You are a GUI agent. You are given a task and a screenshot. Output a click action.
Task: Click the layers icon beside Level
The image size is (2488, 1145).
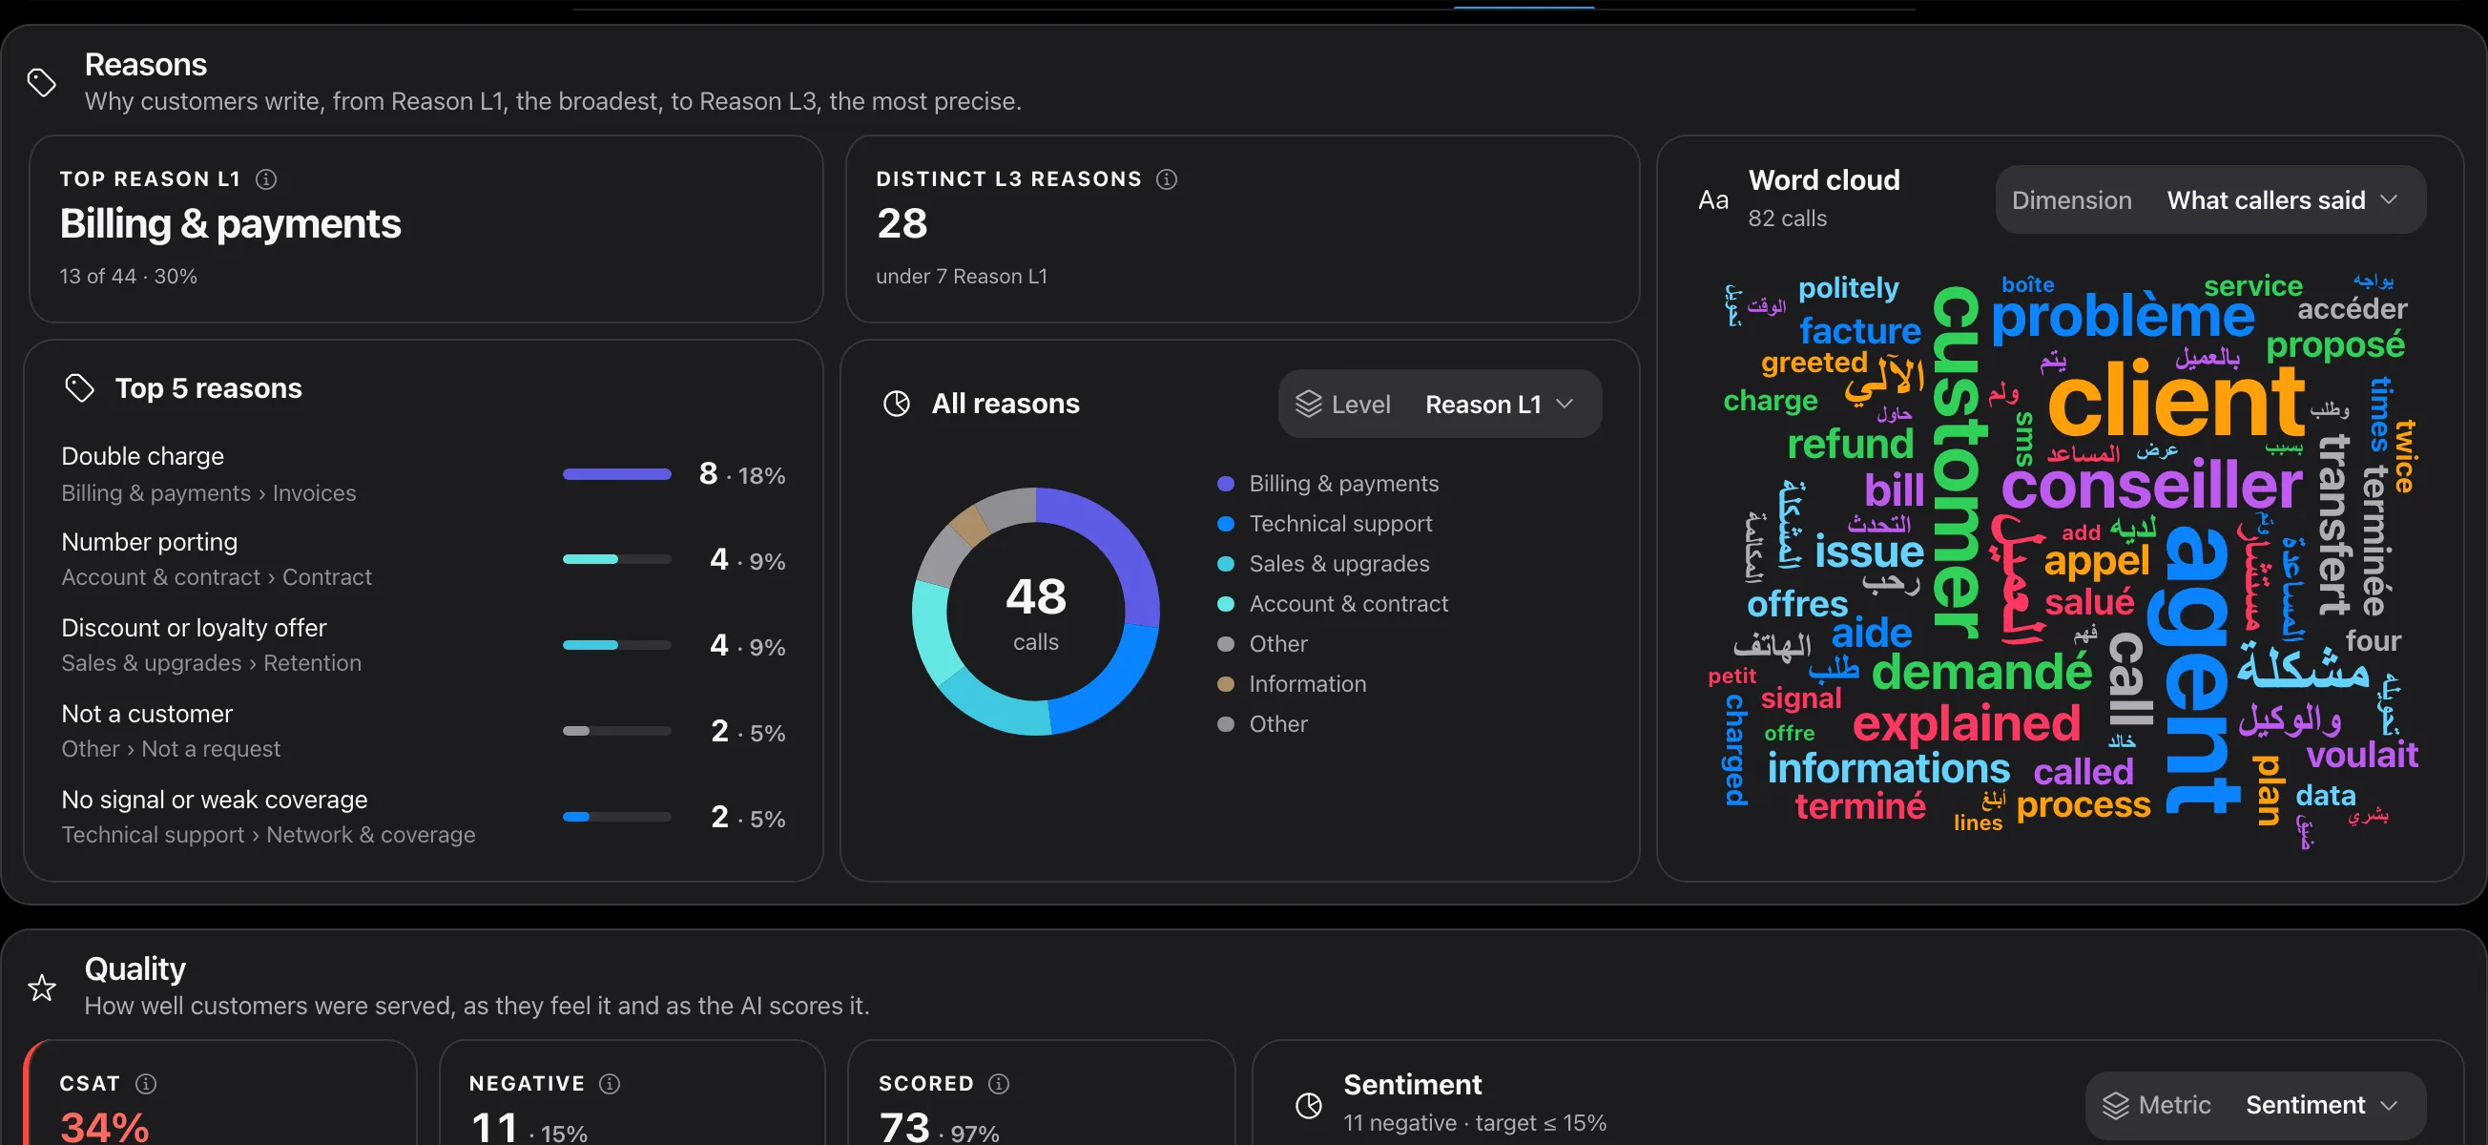(1309, 404)
